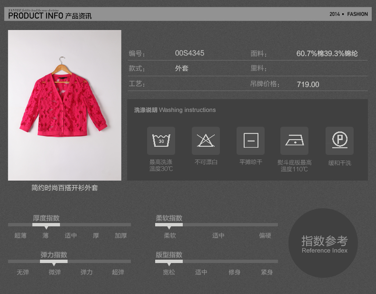Click the 厚度指数 heading

(46, 218)
